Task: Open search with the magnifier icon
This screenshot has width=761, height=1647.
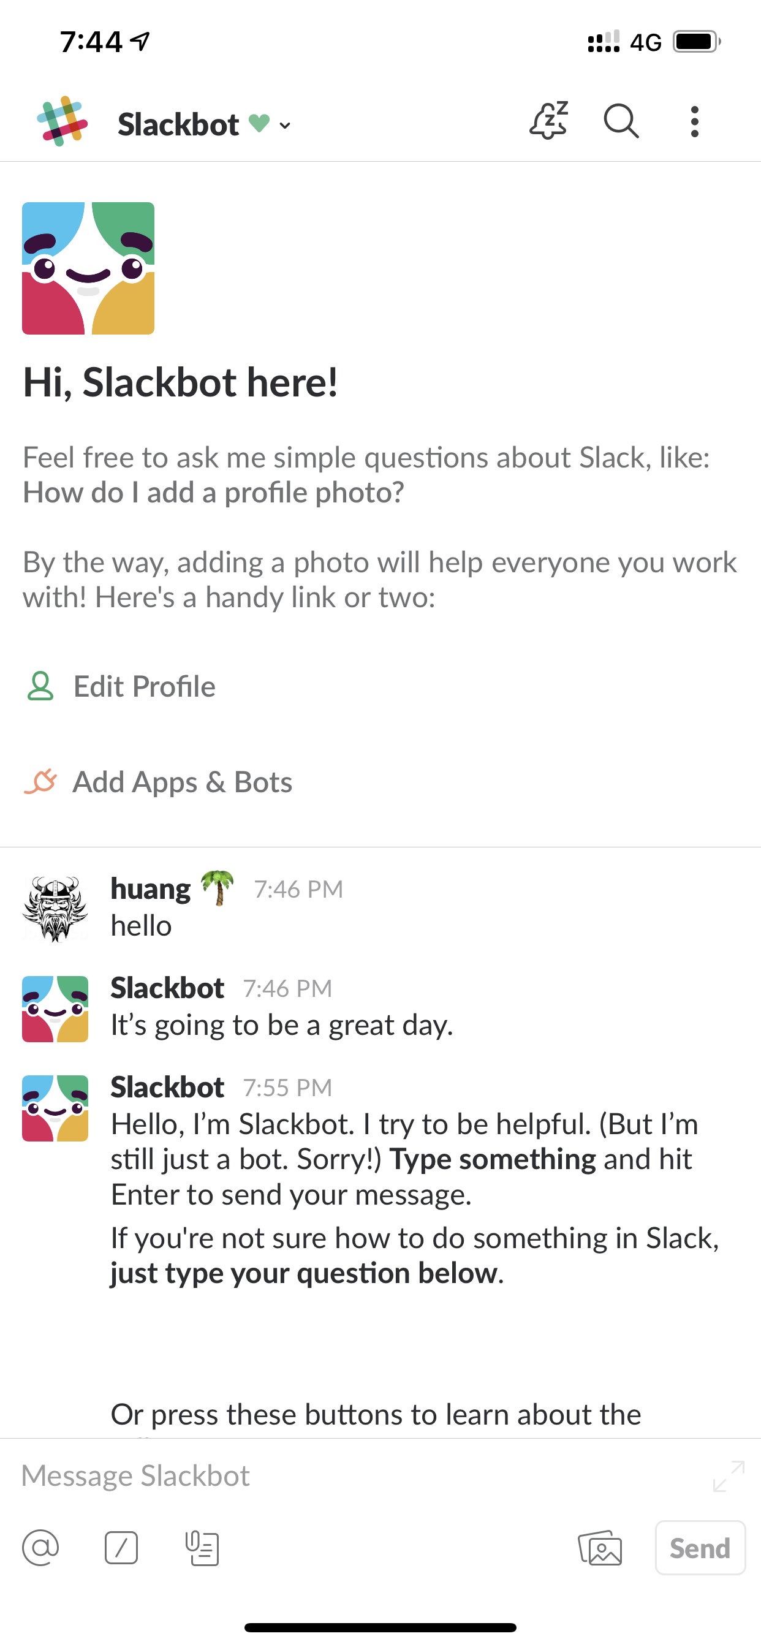Action: (621, 121)
